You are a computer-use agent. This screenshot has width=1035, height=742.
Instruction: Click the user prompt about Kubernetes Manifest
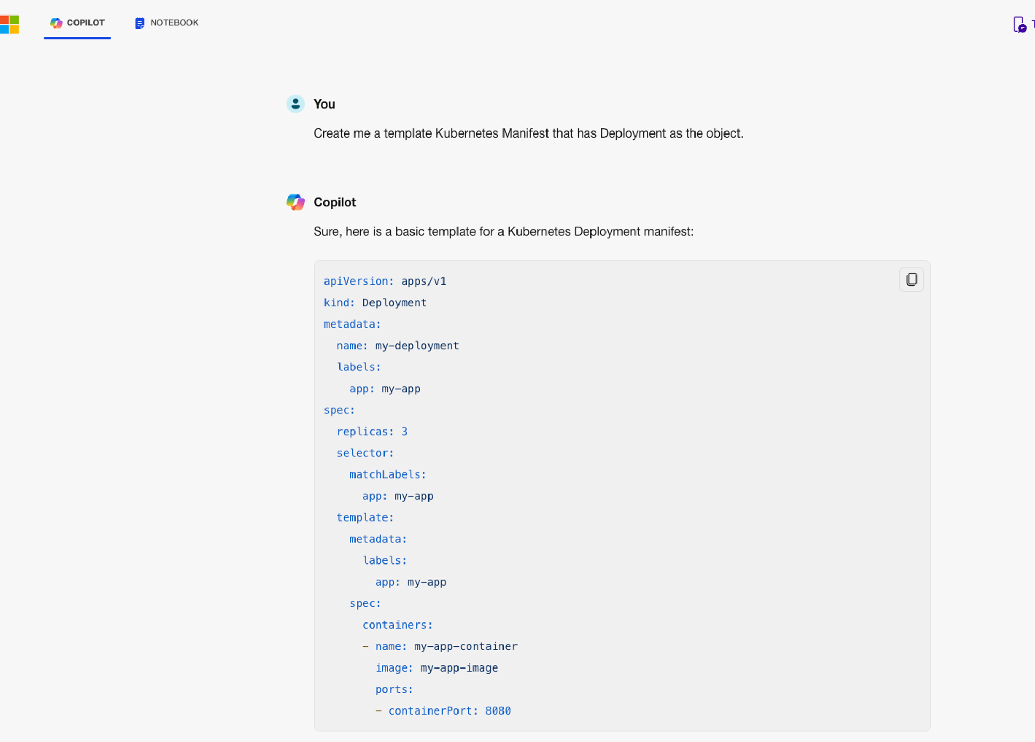click(528, 133)
